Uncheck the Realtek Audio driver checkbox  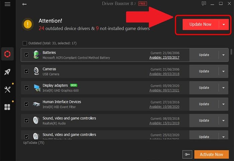point(26,120)
